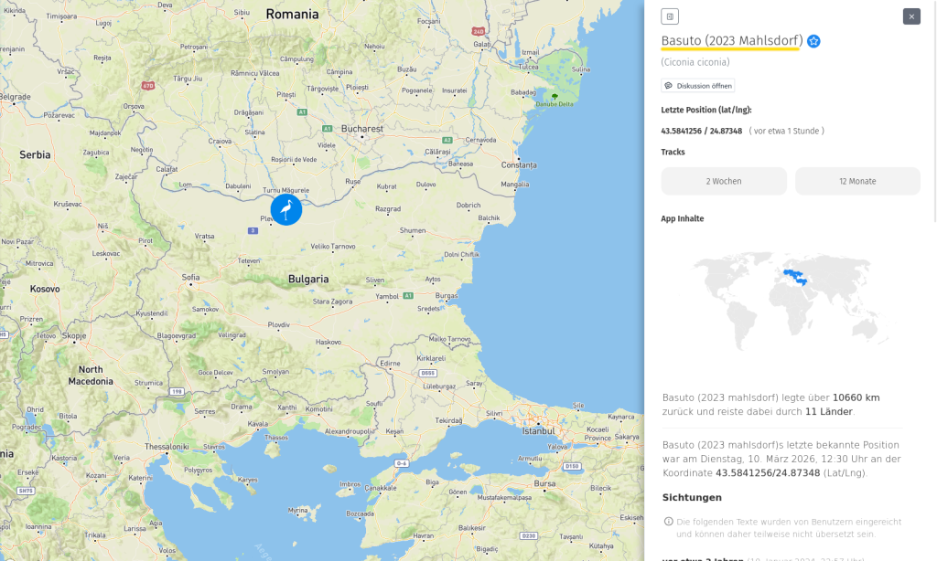Click the world map of visited countries

coord(790,302)
